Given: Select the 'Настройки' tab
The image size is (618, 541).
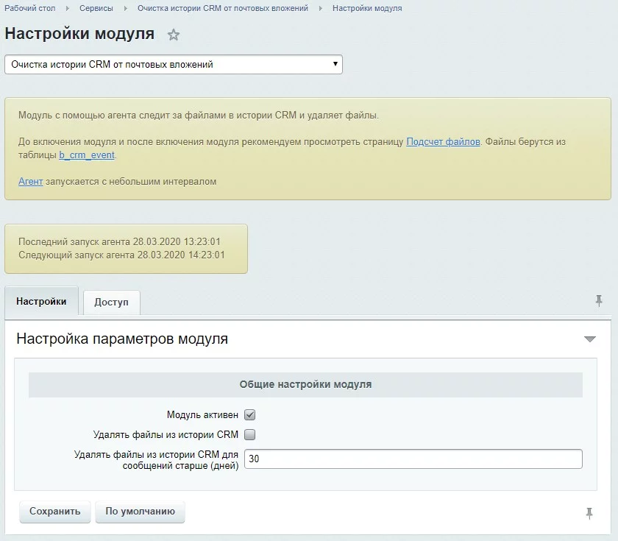Looking at the screenshot, I should 41,302.
